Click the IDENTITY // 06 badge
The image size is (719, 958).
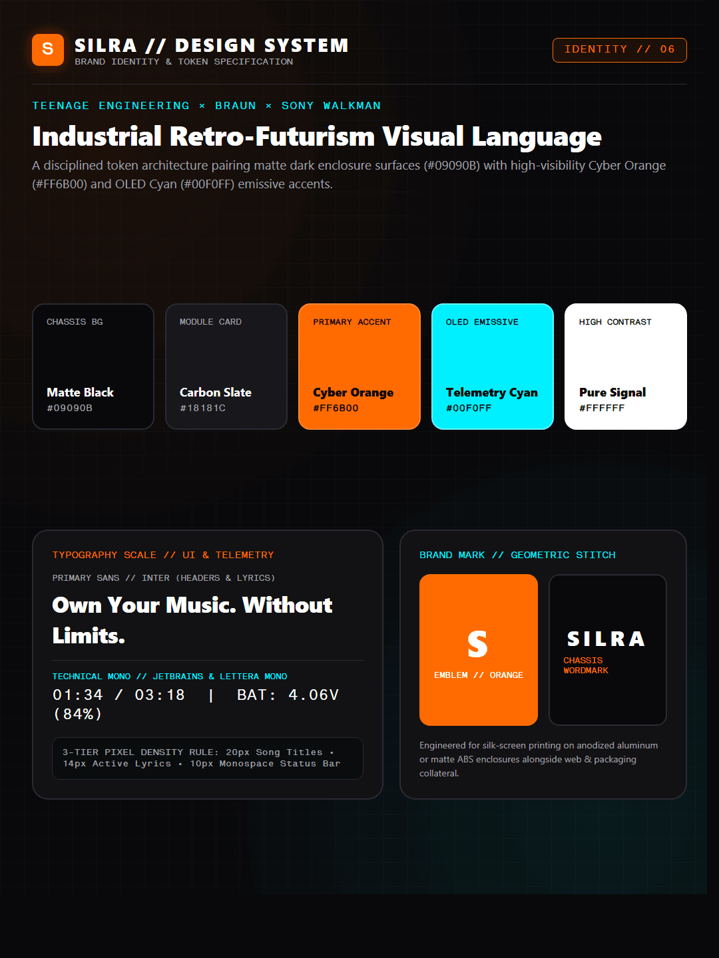(619, 50)
